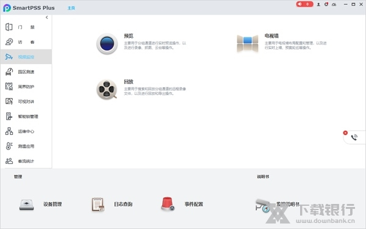Open the 可视对讲 video intercom module

[x=26, y=101]
